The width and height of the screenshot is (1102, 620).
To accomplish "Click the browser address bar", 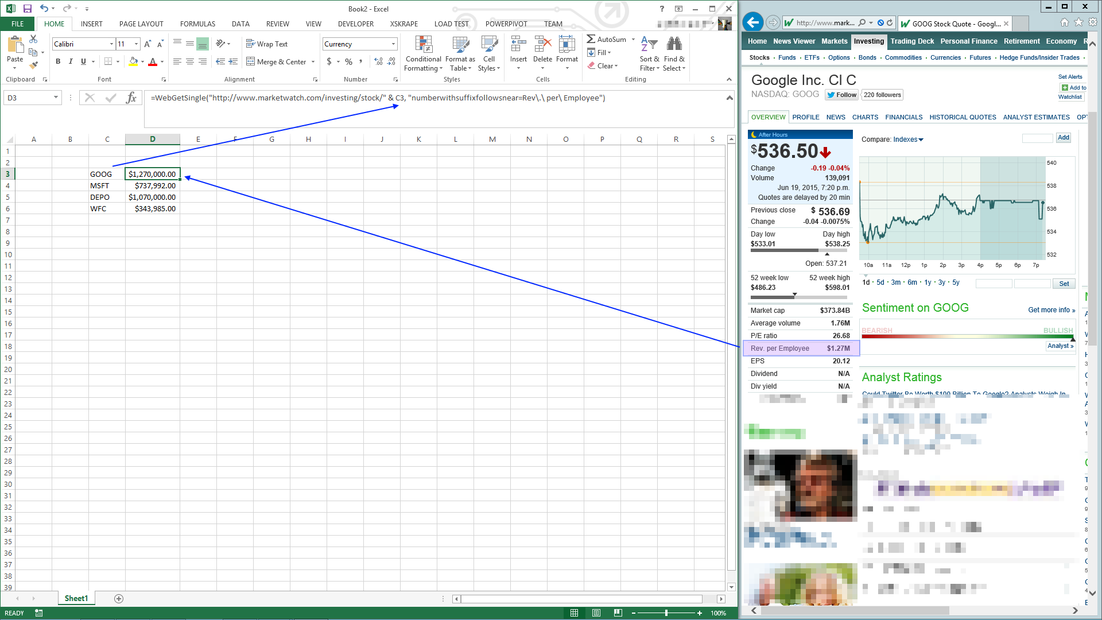I will point(825,23).
